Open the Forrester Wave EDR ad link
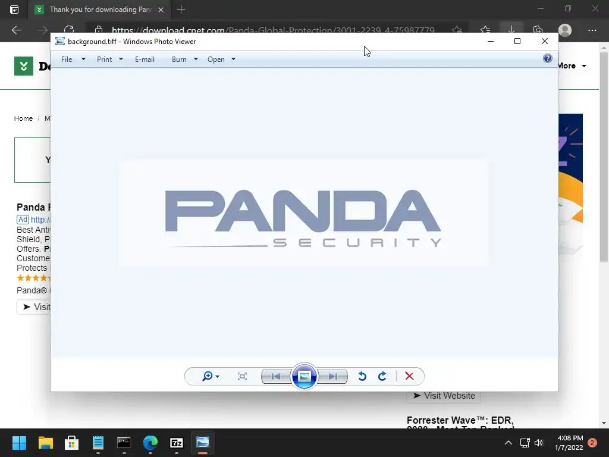609x457 pixels. (460, 421)
